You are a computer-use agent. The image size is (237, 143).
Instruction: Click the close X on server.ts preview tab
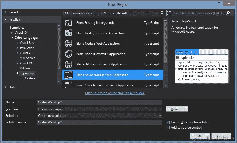tap(196, 52)
